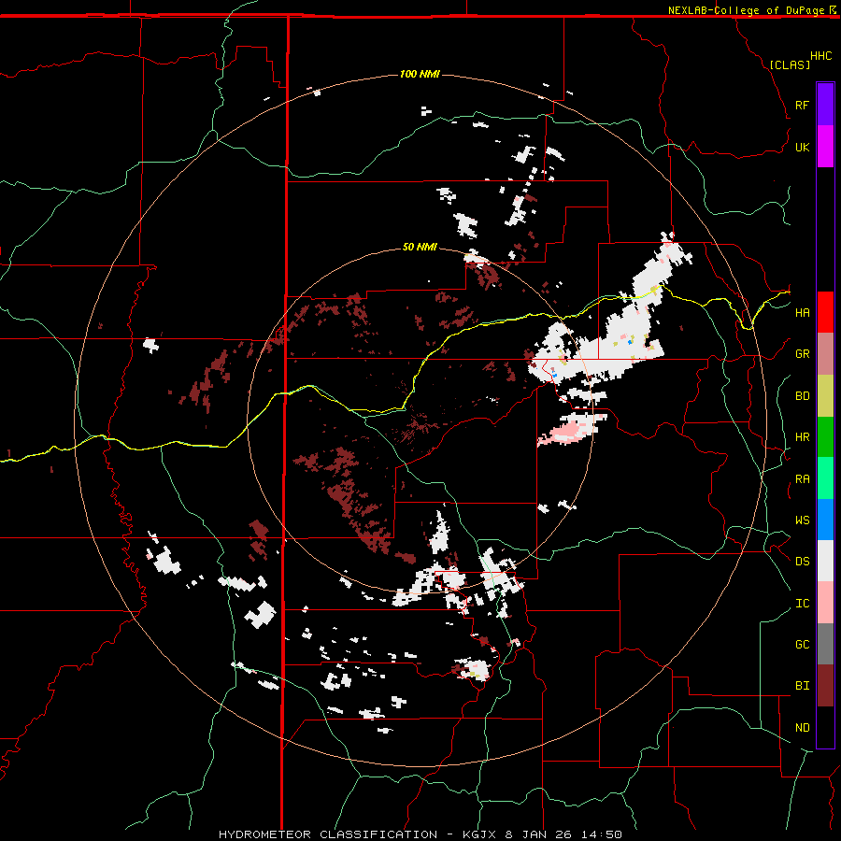Click the RA legend label
841x841 pixels.
click(802, 479)
